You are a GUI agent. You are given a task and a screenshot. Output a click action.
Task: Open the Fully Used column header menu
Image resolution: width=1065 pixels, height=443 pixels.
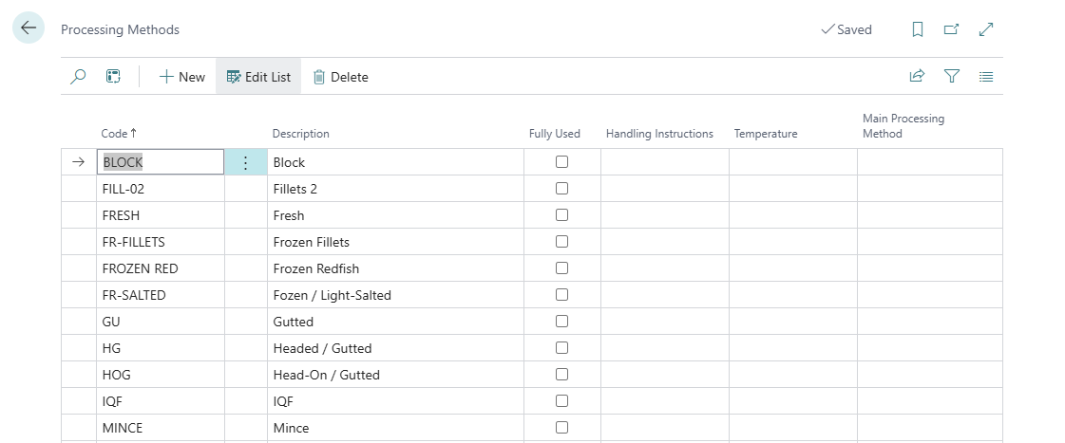(554, 134)
